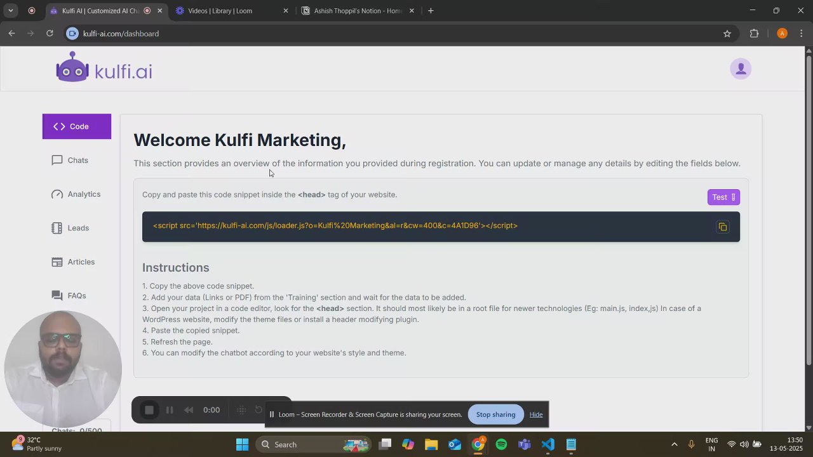Click the script code snippet text
This screenshot has width=813, height=457.
(x=335, y=225)
